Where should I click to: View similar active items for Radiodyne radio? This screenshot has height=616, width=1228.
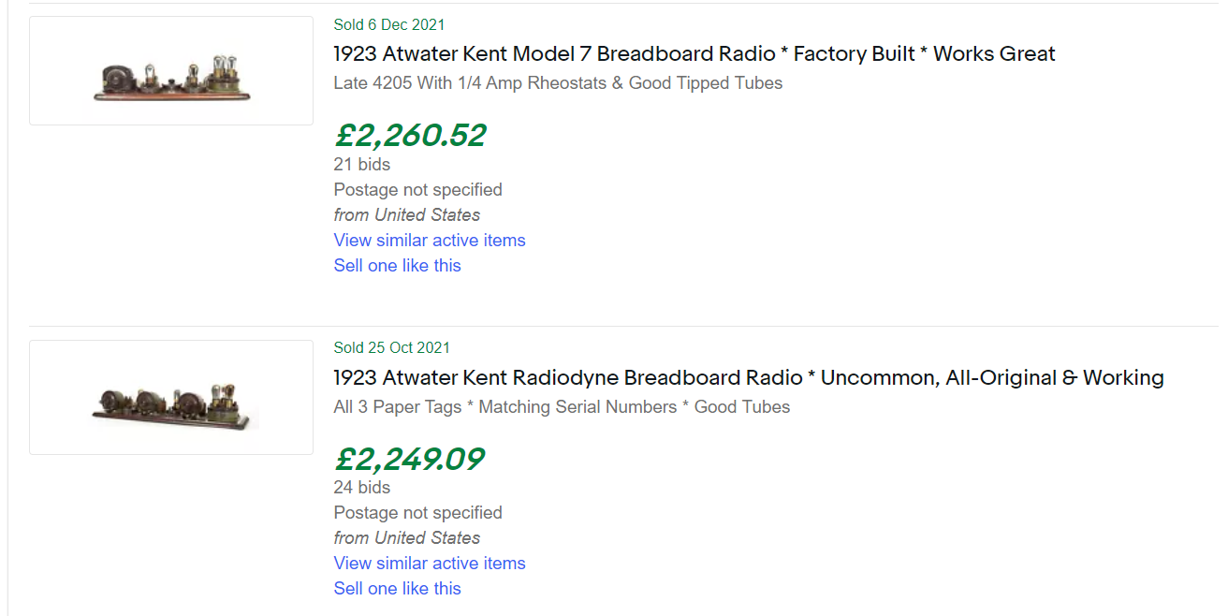coord(430,564)
